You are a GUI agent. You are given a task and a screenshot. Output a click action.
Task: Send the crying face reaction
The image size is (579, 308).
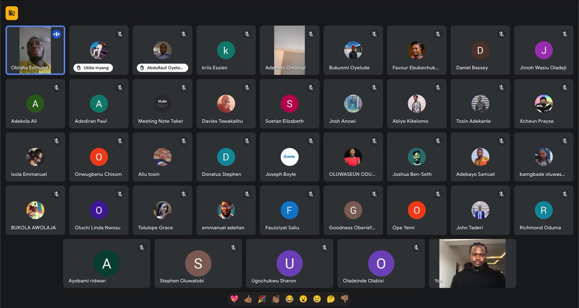(317, 299)
